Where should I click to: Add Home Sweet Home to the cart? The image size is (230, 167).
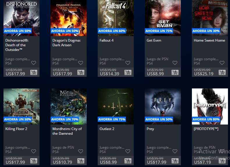(222, 72)
